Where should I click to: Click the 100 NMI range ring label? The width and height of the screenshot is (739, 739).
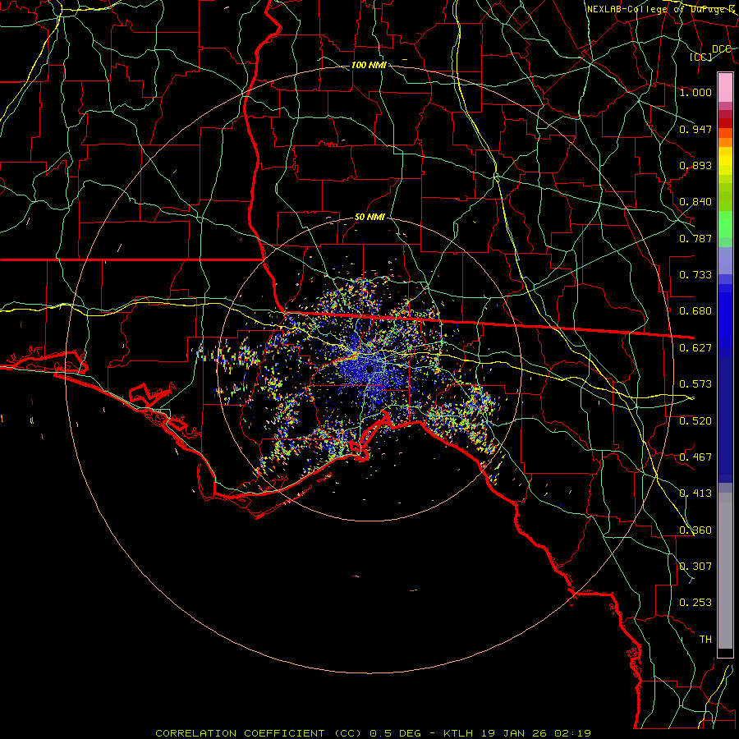(x=369, y=65)
